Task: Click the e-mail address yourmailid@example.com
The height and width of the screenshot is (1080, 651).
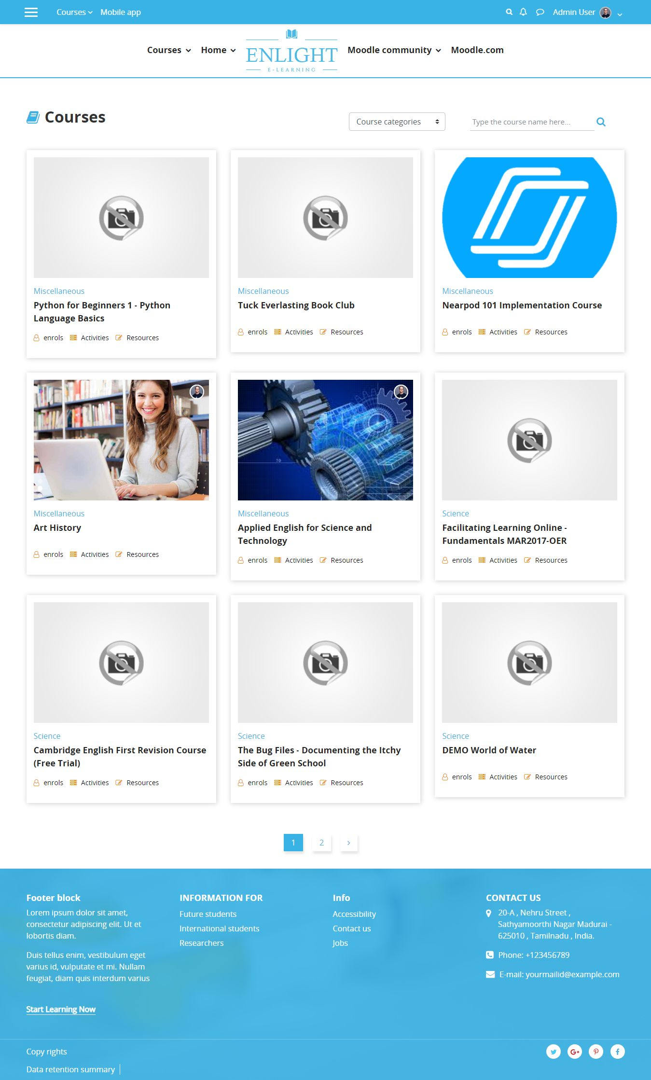Action: [x=572, y=974]
